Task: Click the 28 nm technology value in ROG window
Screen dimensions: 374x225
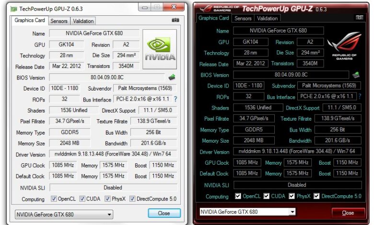Action: click(251, 52)
